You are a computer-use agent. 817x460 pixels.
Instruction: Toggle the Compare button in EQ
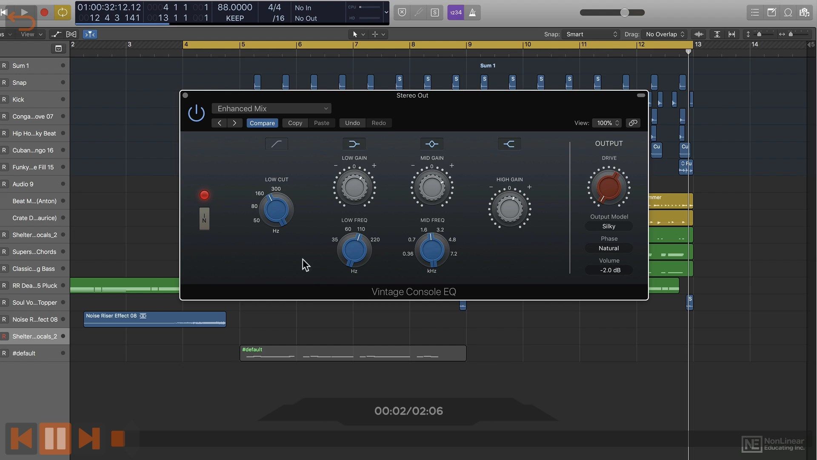pos(262,122)
